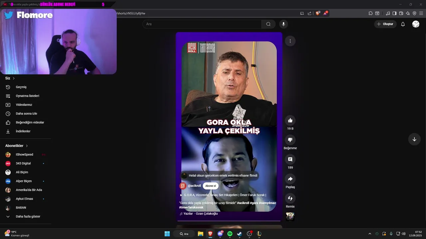Image resolution: width=426 pixels, height=239 pixels.
Task: Open Steam from the taskbar
Action: (239, 234)
